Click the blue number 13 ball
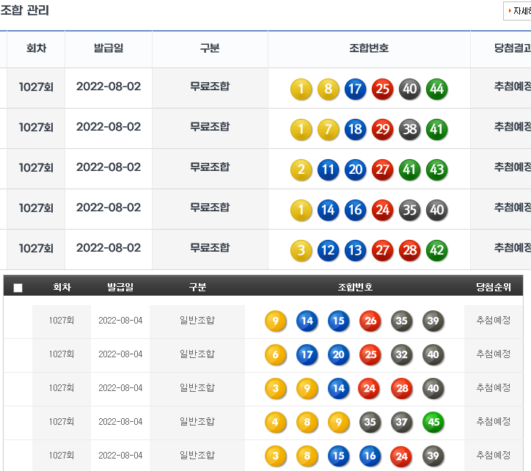 pyautogui.click(x=355, y=251)
